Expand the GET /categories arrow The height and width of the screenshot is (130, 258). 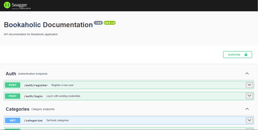point(249,120)
